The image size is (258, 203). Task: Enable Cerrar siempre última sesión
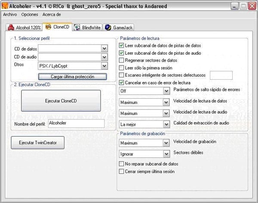pyautogui.click(x=121, y=172)
